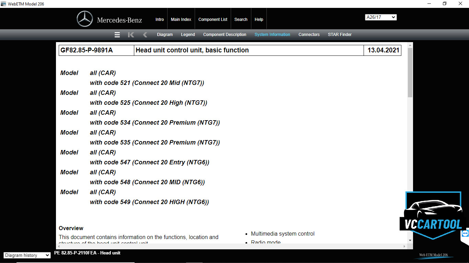Open the Diagram history dropdown
The height and width of the screenshot is (263, 469).
pyautogui.click(x=27, y=255)
